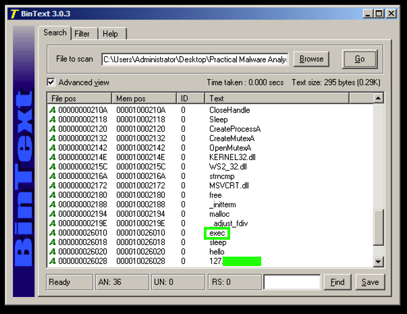407x314 pixels.
Task: Select the free text entry
Action: (x=215, y=195)
